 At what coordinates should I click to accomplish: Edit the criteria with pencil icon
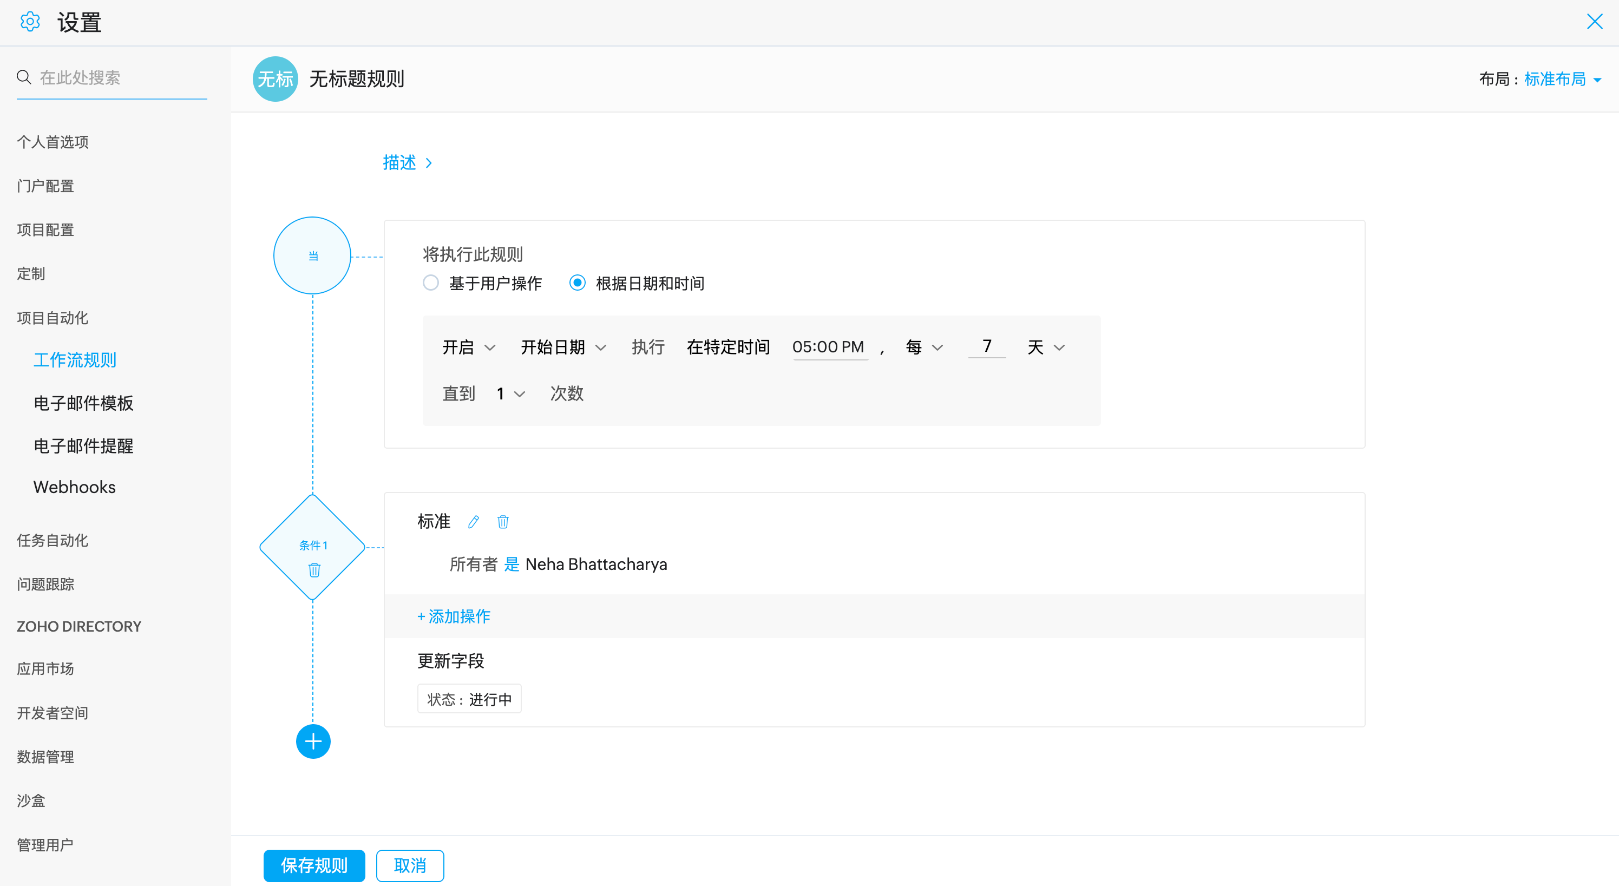[474, 522]
